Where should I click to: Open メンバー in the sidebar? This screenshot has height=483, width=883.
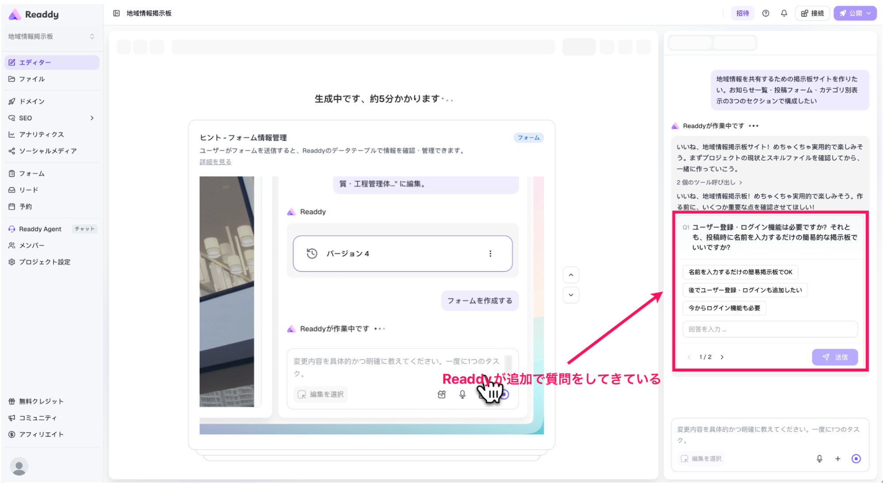pos(52,245)
